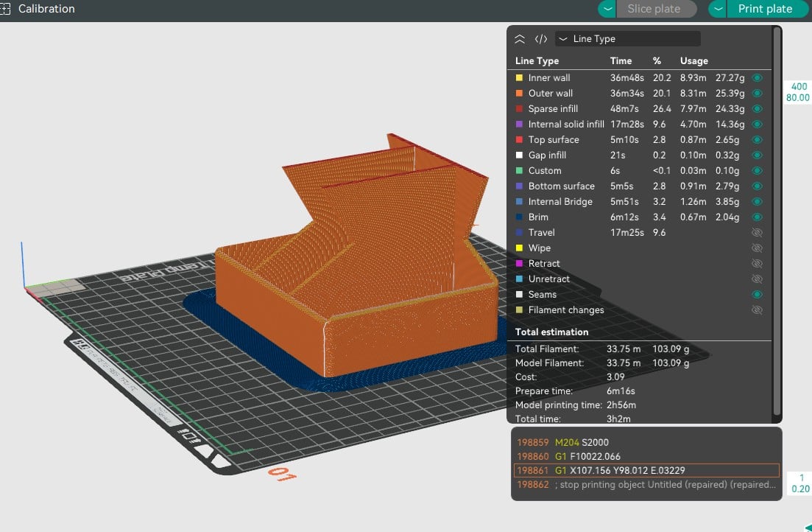Viewport: 812px width, 532px height.
Task: Open the Calibration menu
Action: tap(46, 9)
